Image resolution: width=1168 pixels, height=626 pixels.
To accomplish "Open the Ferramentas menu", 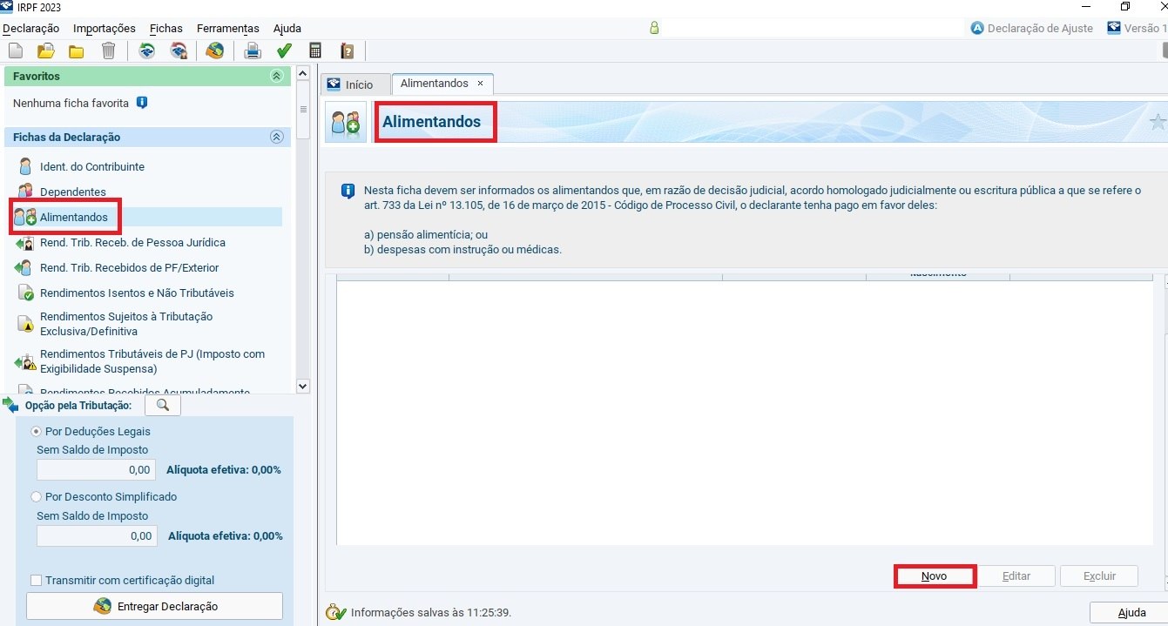I will 227,29.
